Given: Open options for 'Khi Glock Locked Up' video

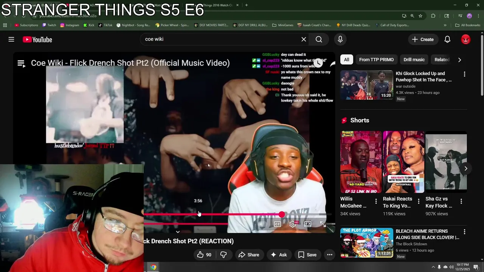Looking at the screenshot, I should click(464, 74).
